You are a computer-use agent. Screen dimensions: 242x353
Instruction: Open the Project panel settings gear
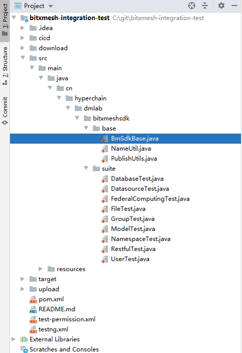pyautogui.click(x=221, y=6)
